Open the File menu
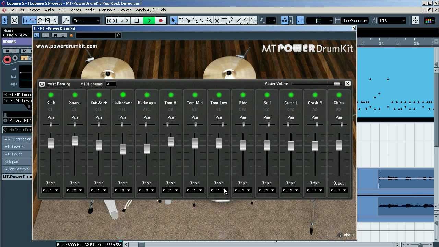This screenshot has width=439, height=247. (x=11, y=10)
